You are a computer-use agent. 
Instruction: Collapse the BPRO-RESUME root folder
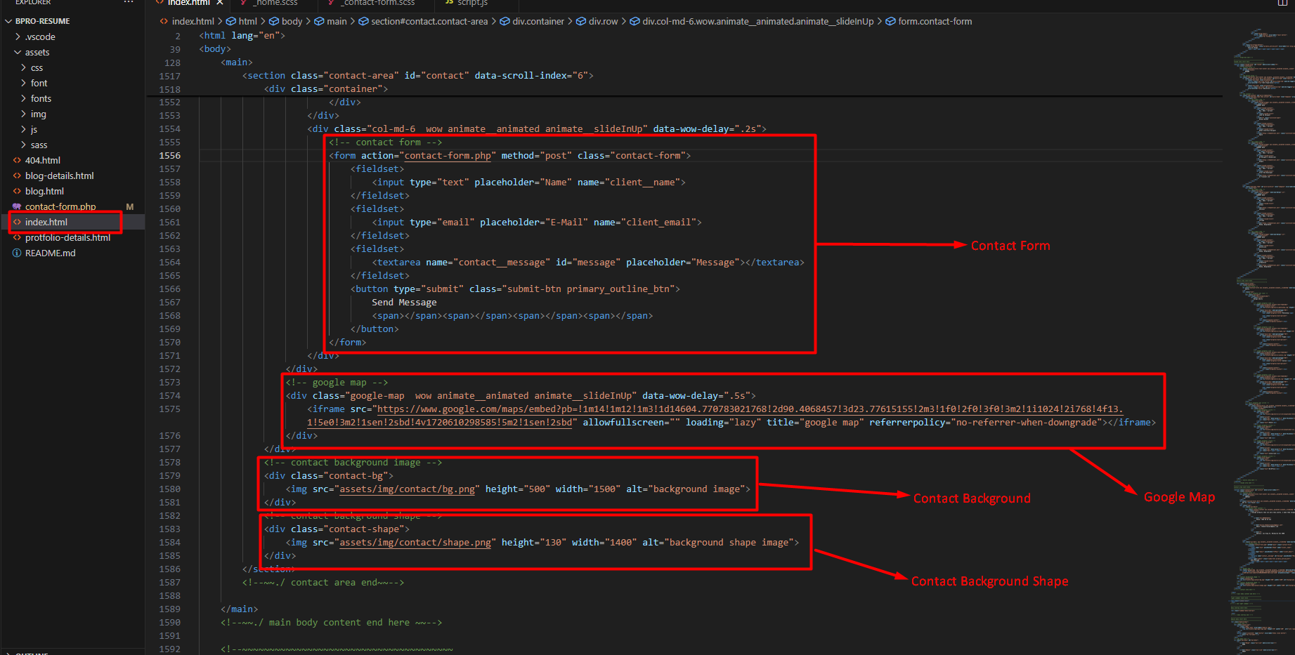click(x=42, y=21)
